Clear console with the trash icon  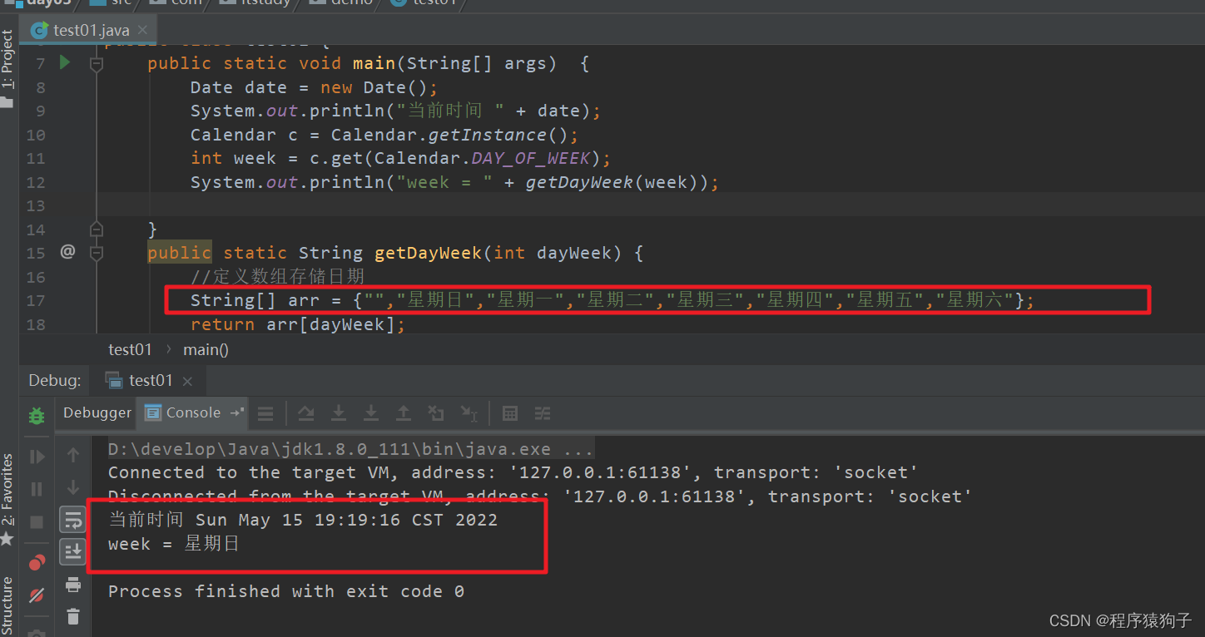tap(73, 616)
